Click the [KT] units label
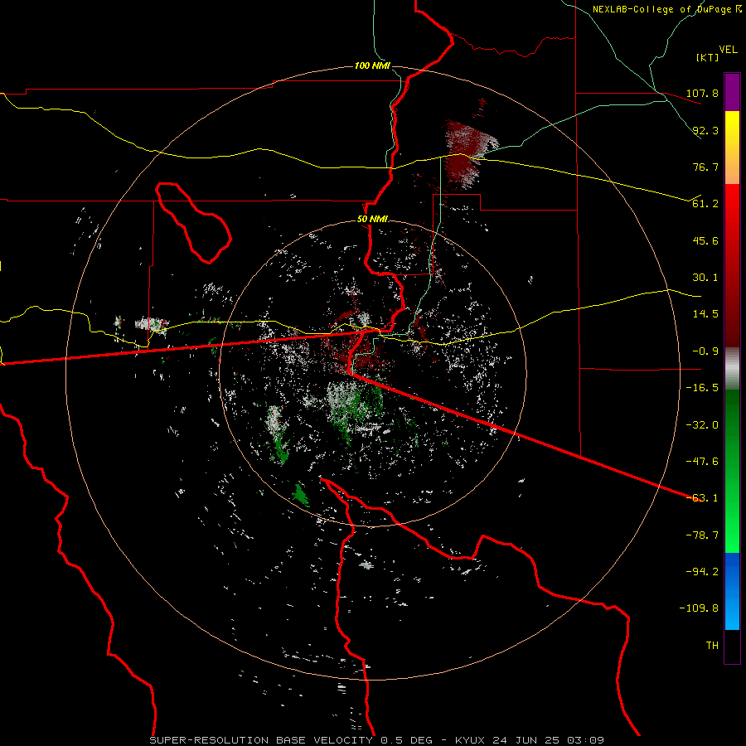 (x=708, y=57)
